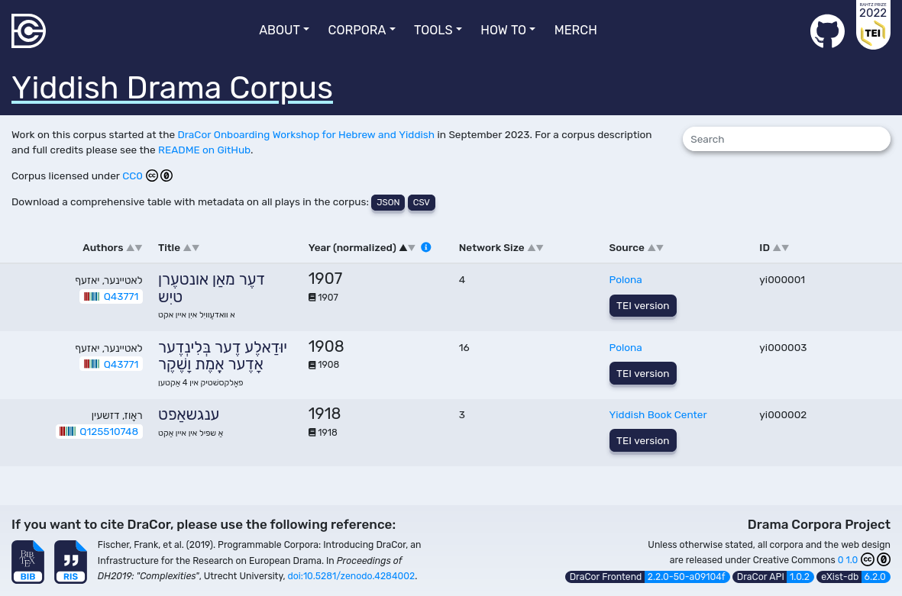
Task: Open TEI version for play yi000001
Action: pos(642,306)
